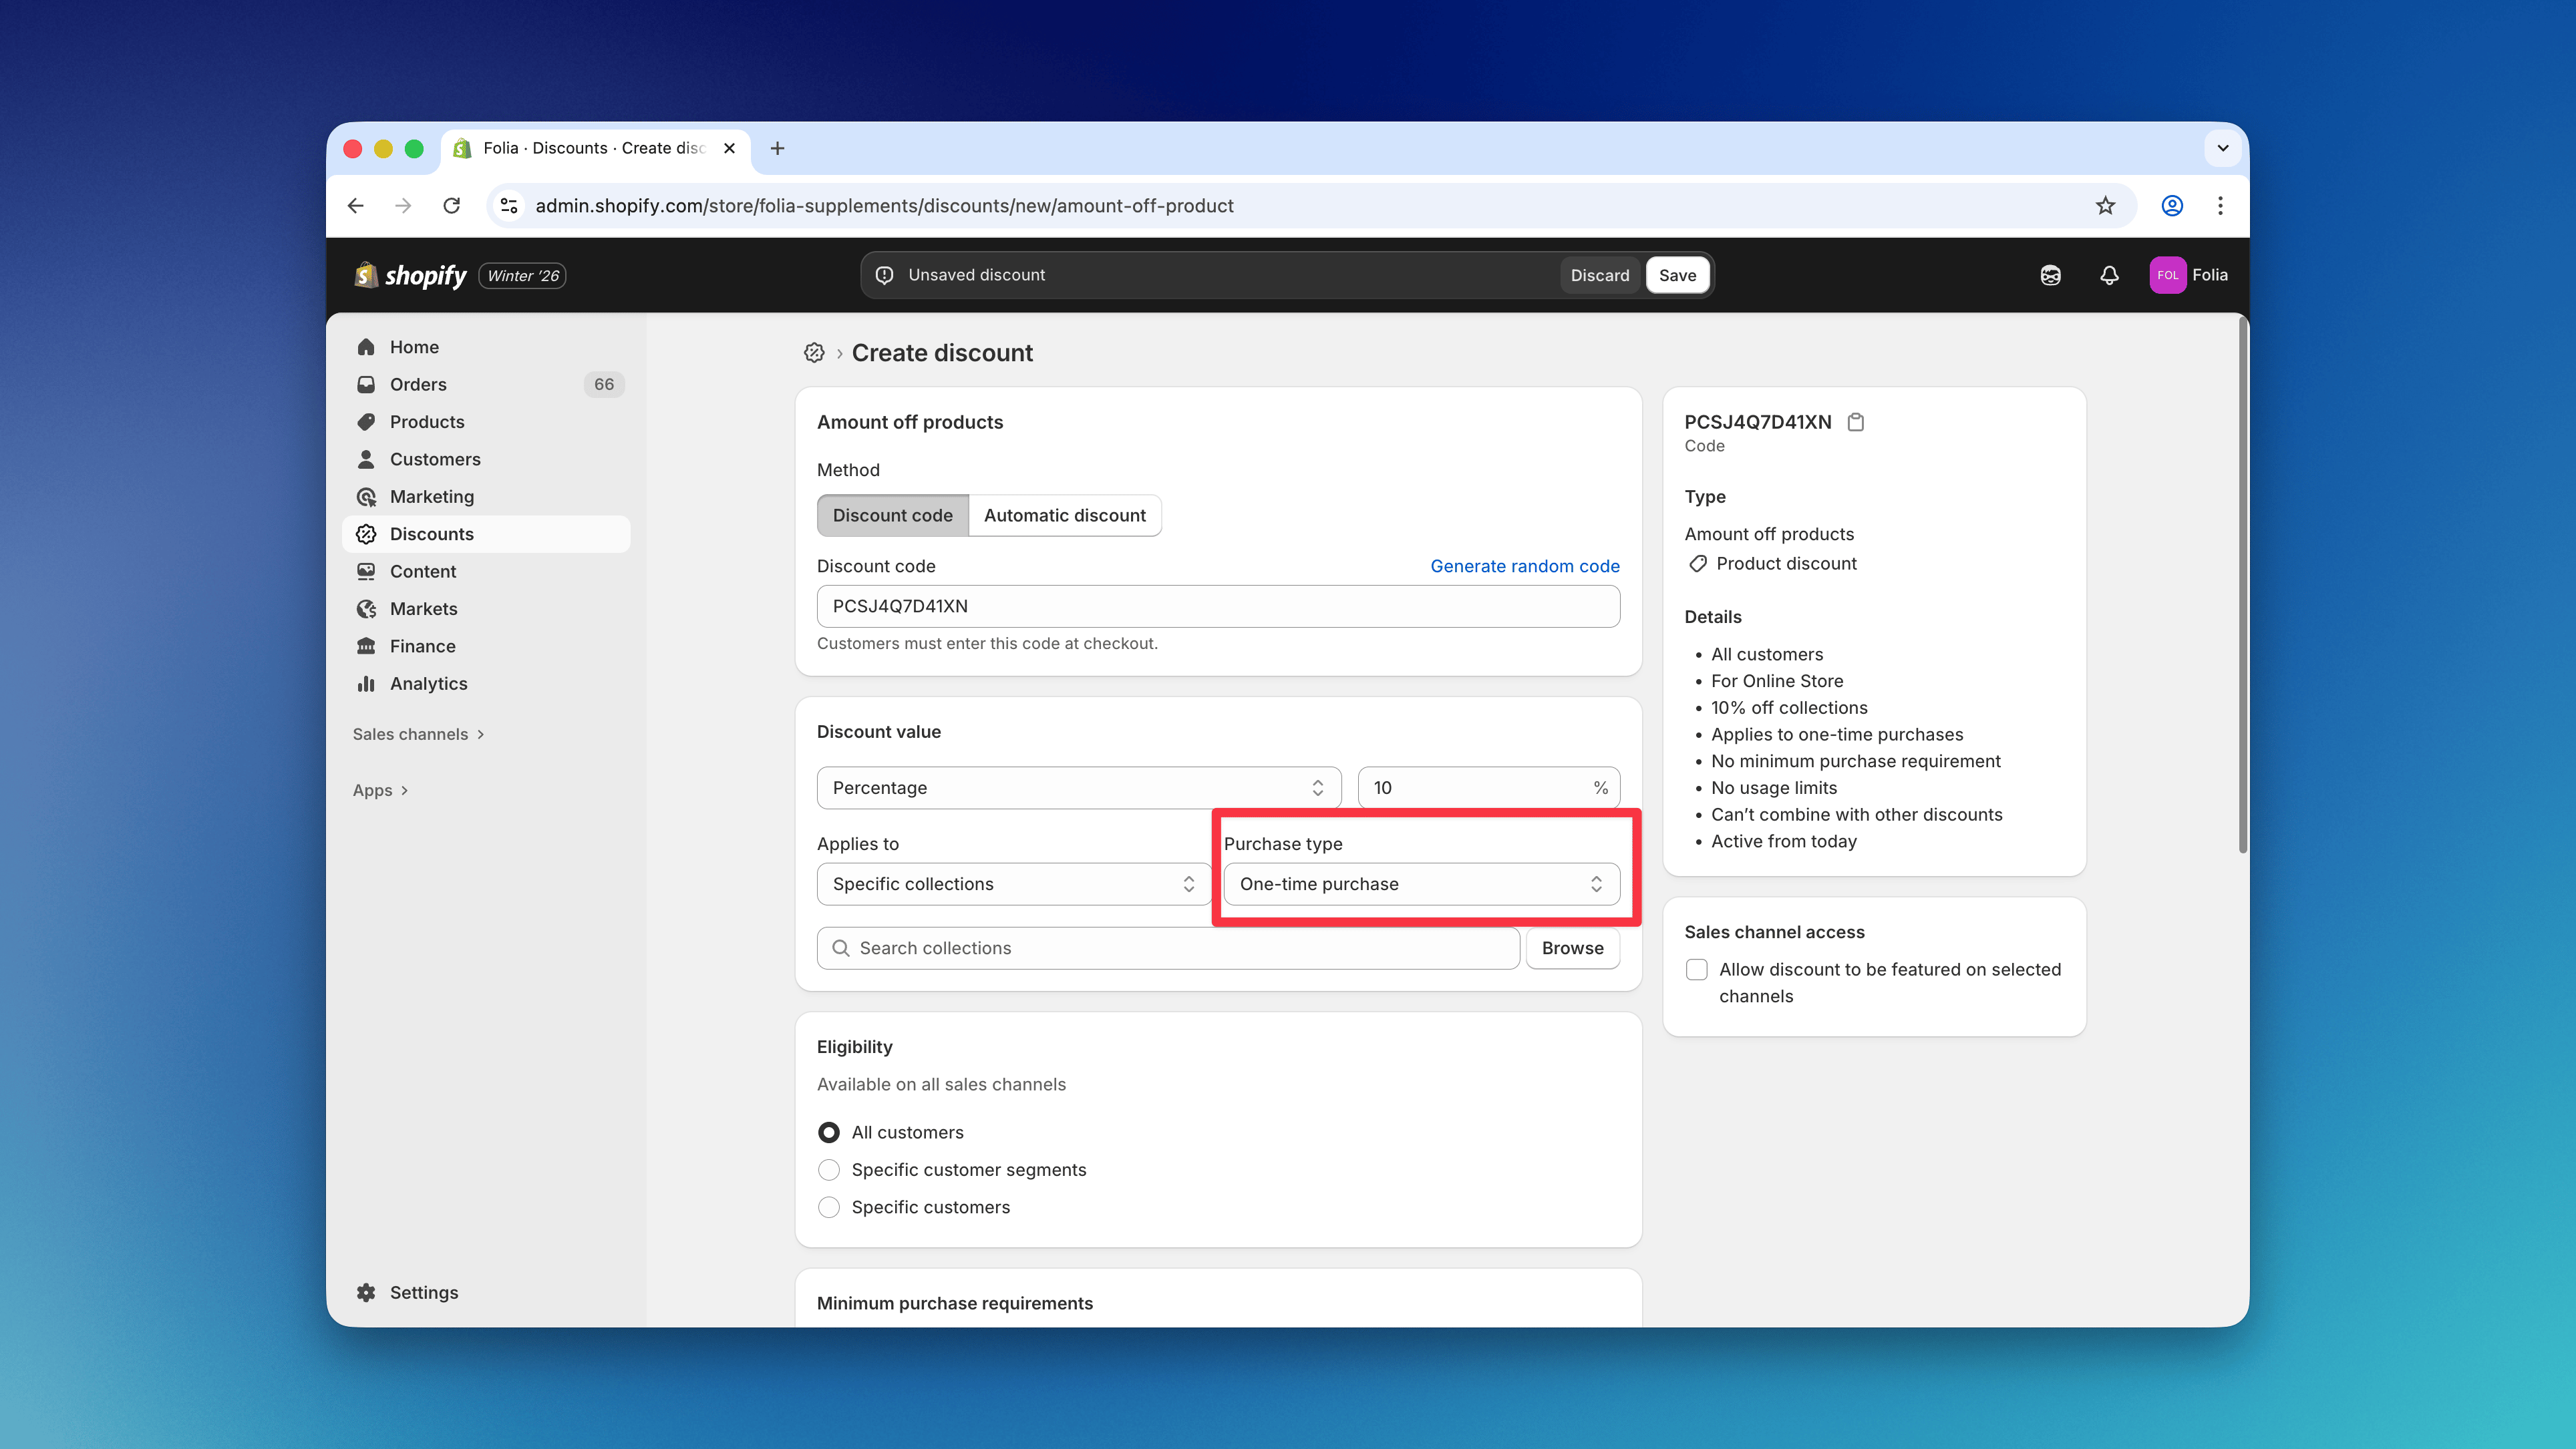The image size is (2576, 1449).
Task: Click the Finance bank icon
Action: point(366,646)
